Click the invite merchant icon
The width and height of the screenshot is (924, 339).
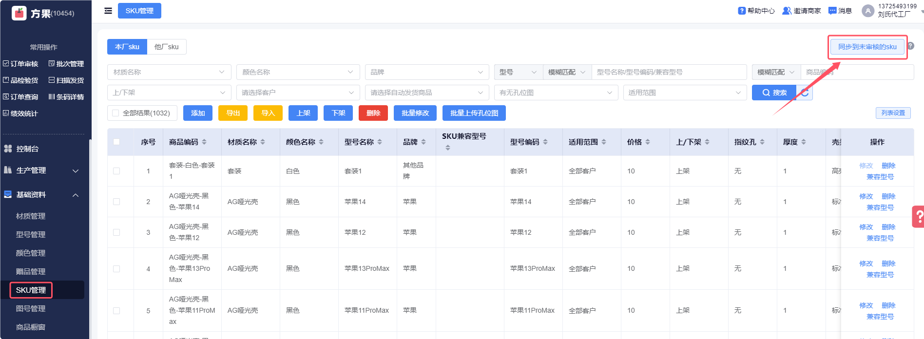tap(787, 11)
